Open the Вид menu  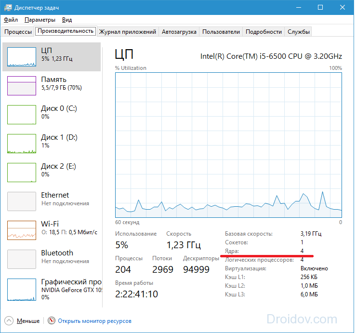[x=67, y=20]
